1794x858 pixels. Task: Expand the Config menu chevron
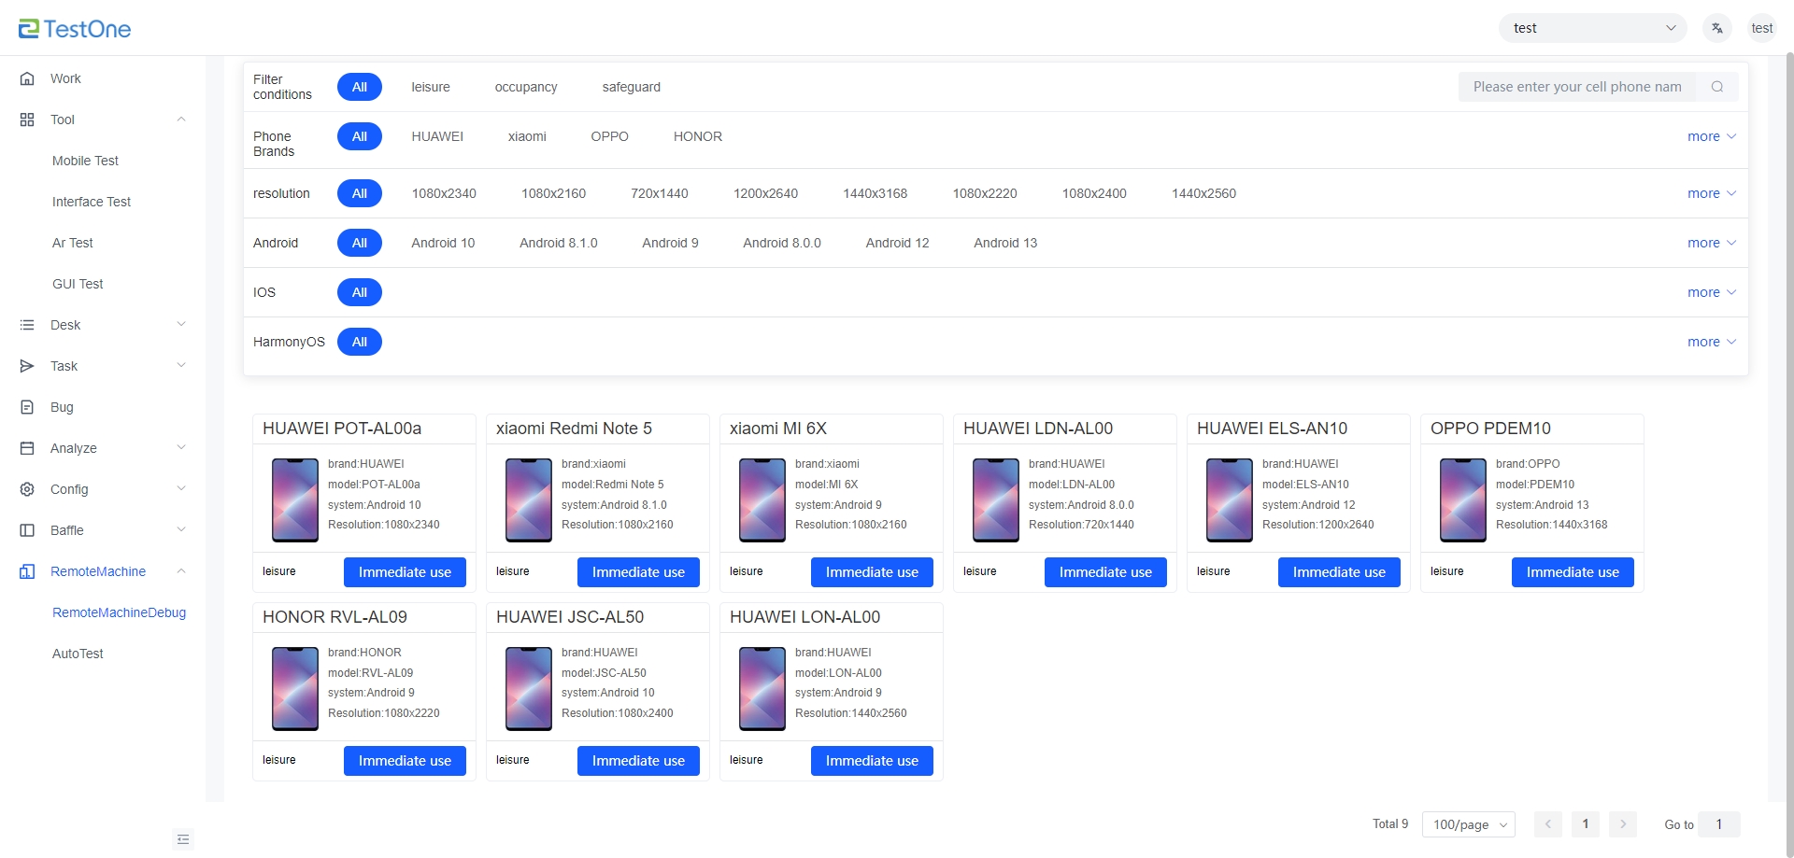181,489
